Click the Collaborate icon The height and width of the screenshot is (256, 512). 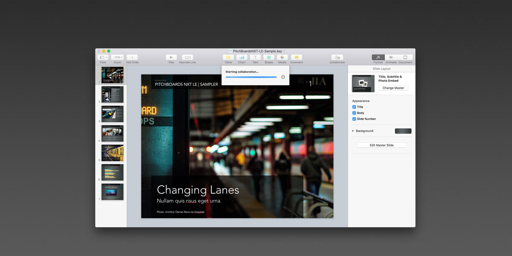(x=337, y=57)
